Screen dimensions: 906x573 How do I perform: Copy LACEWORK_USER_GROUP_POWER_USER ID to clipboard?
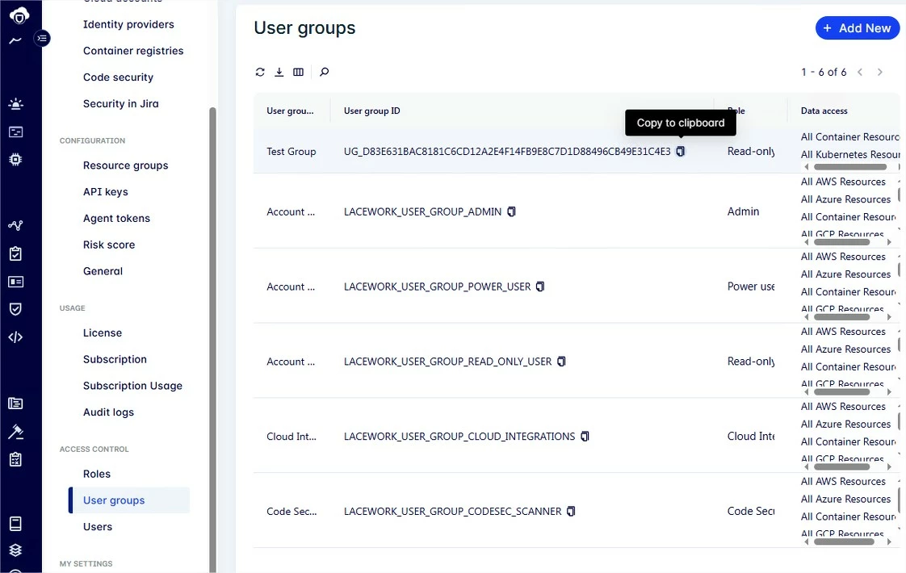pyautogui.click(x=540, y=286)
